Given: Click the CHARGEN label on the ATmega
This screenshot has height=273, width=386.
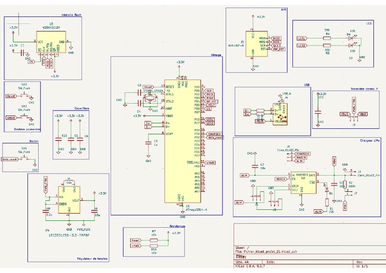Looking at the screenshot, I should (x=214, y=134).
